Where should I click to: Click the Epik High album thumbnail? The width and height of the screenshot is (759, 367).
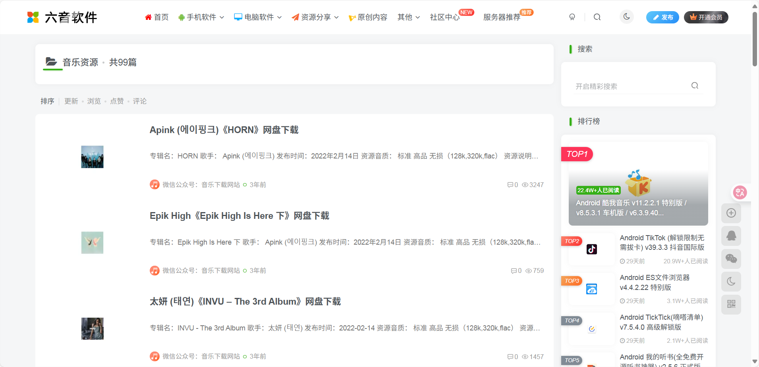92,243
